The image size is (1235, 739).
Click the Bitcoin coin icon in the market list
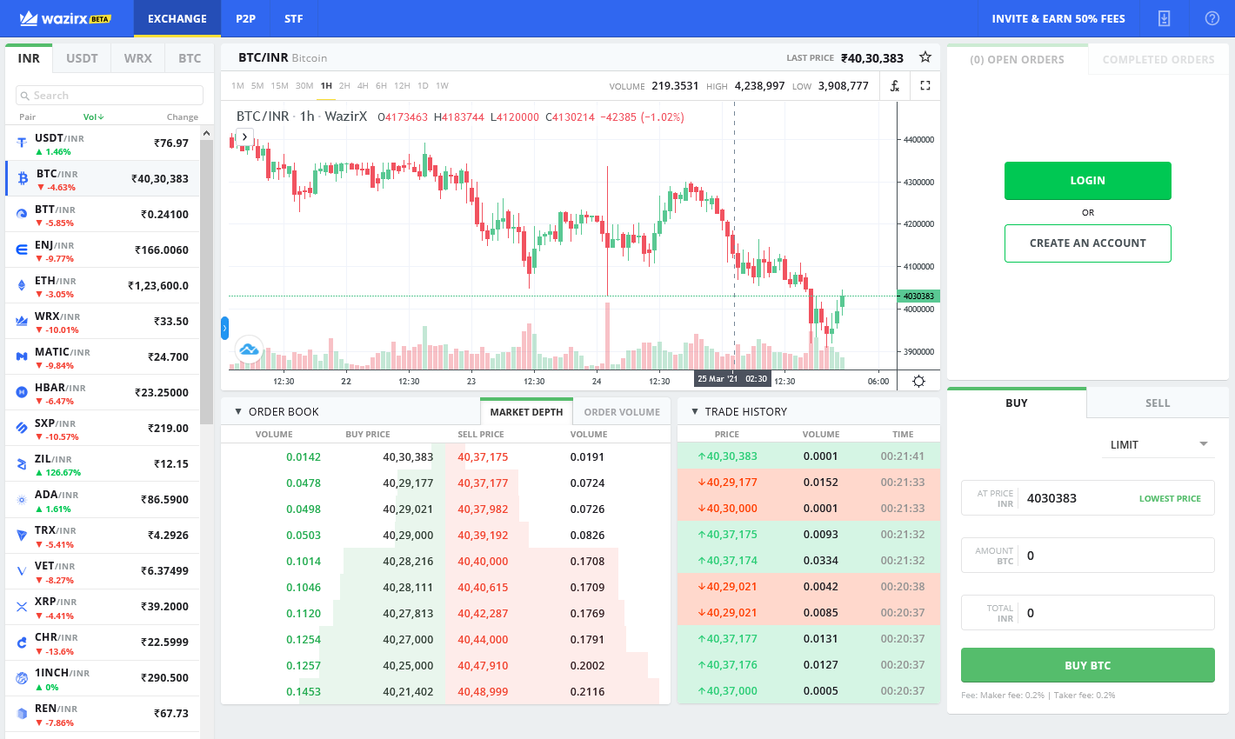(x=23, y=178)
